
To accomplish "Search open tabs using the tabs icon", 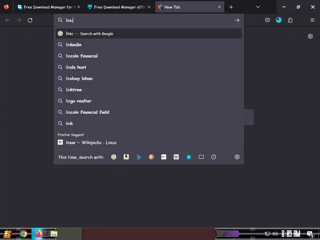I will 201,157.
